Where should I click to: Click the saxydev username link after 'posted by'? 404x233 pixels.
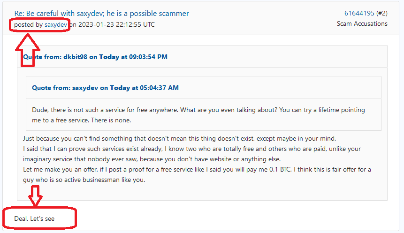click(56, 25)
